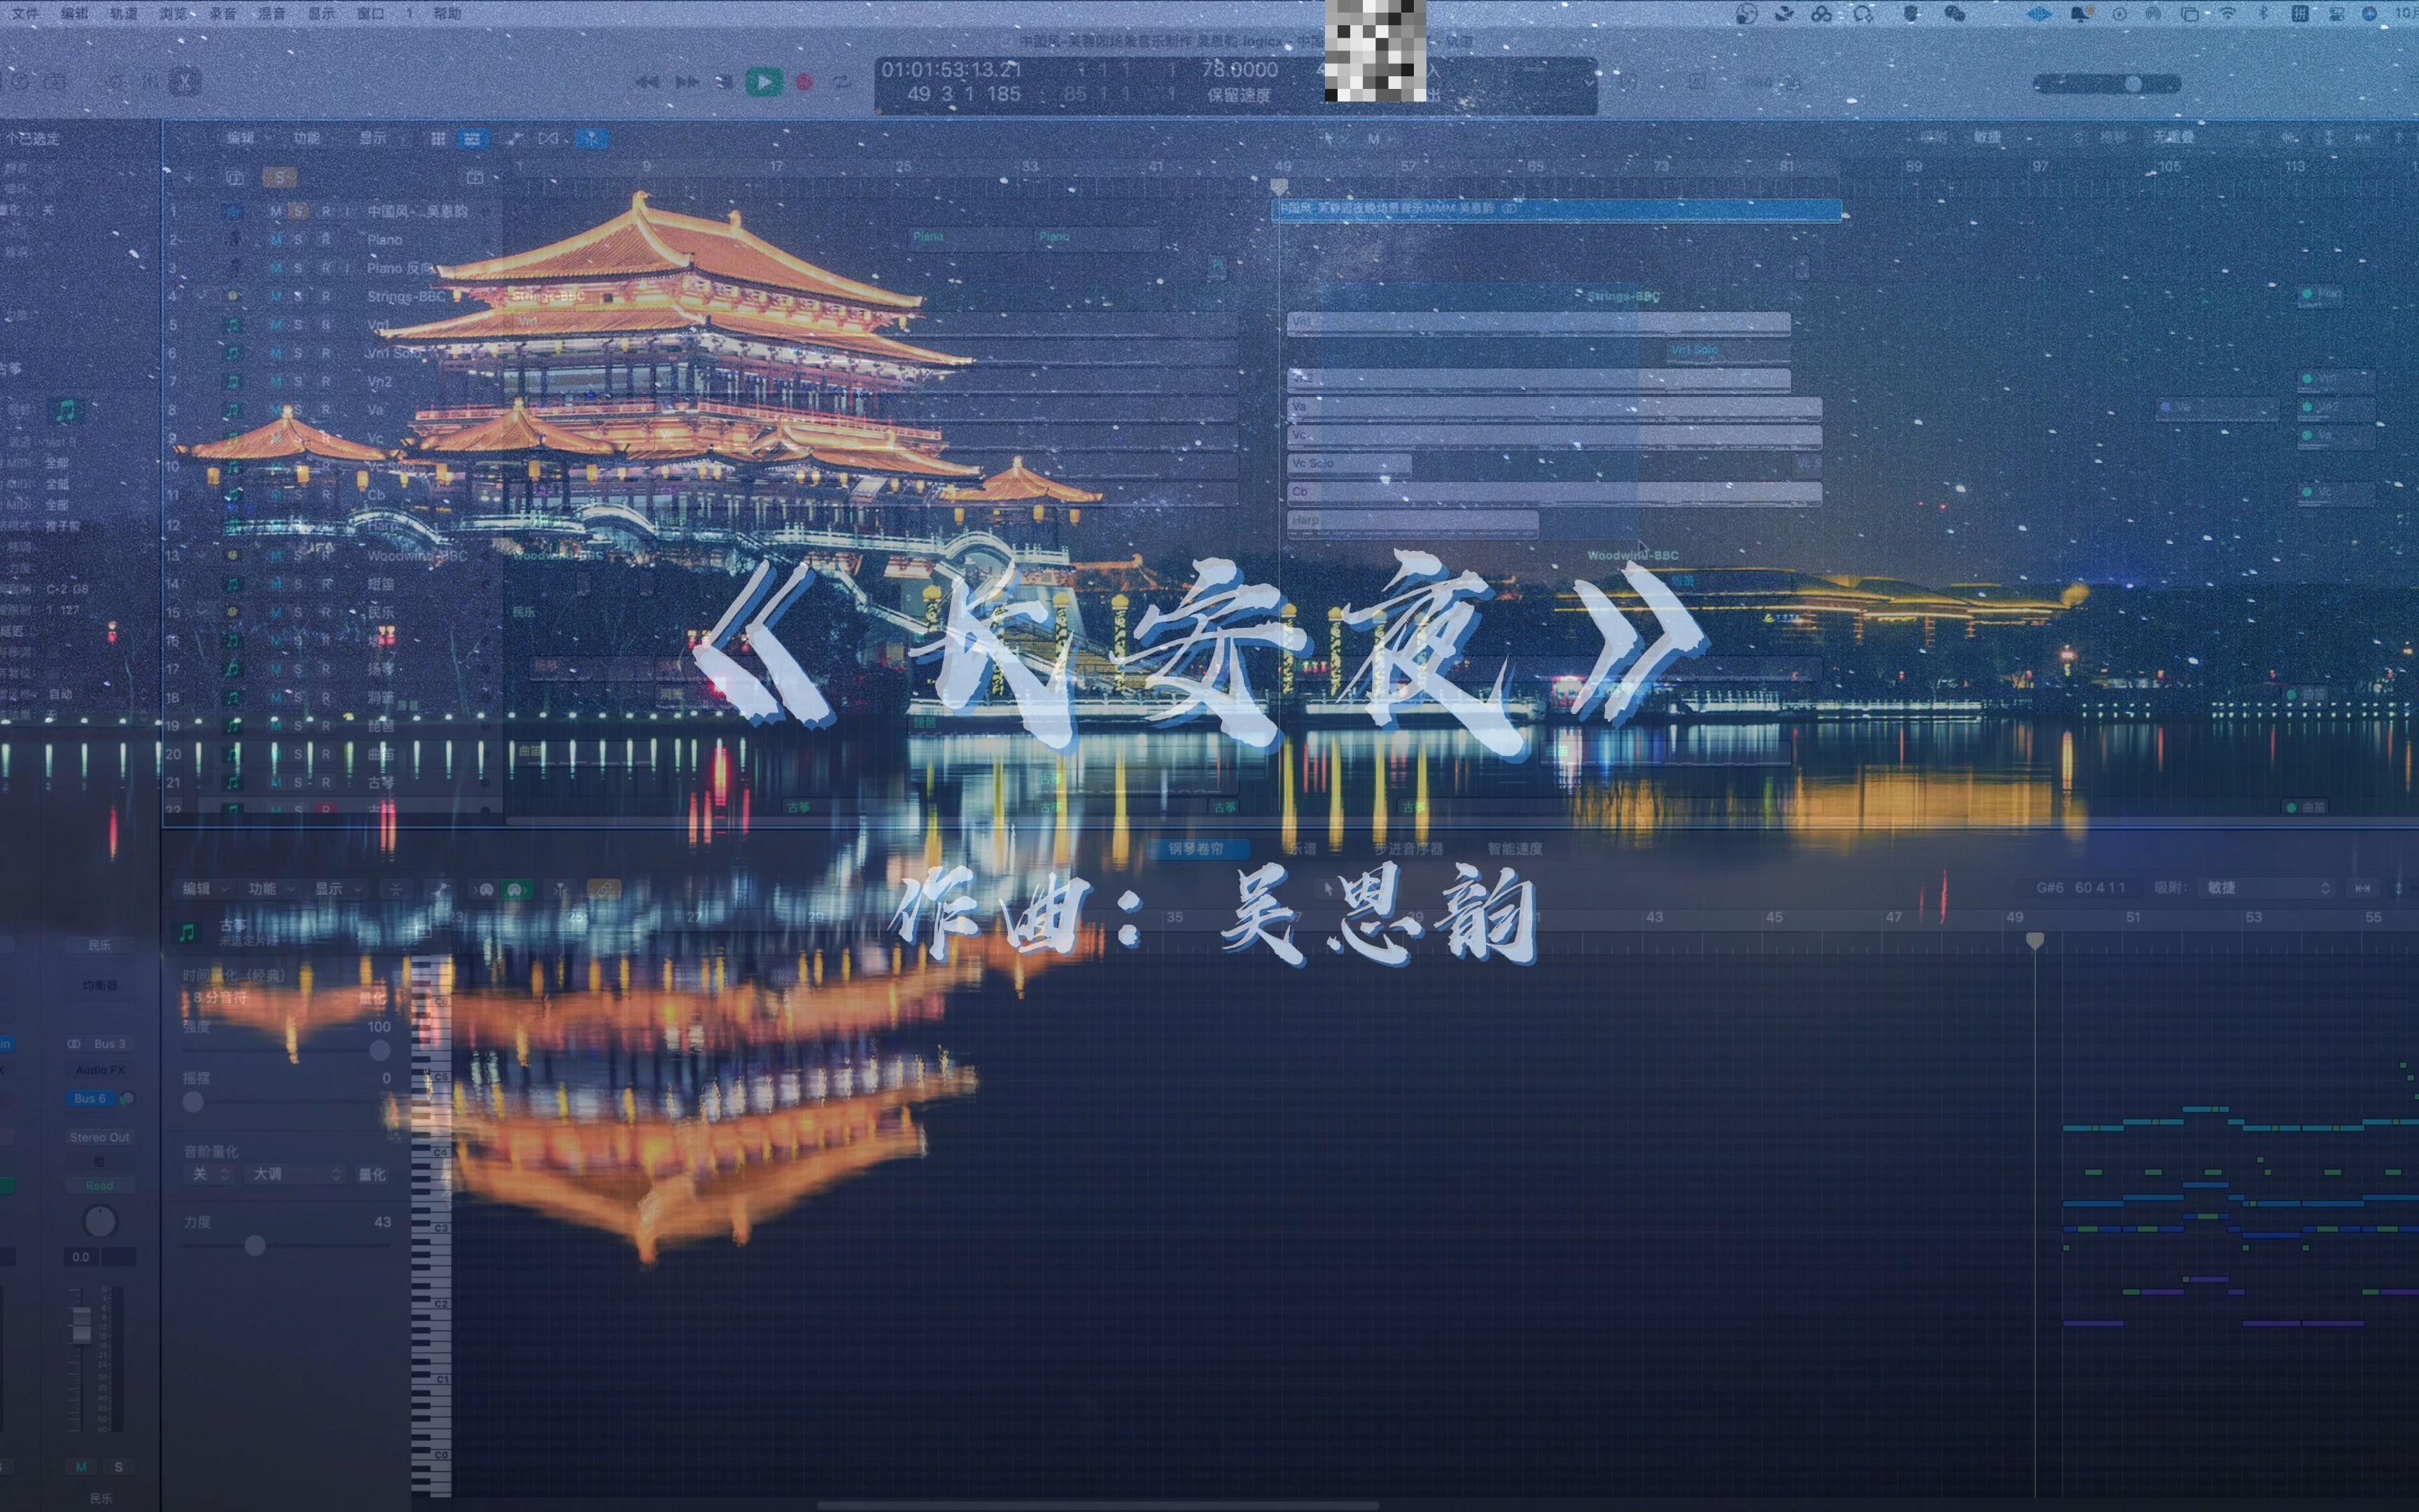Screen dimensions: 2419x1512
Task: Collapse the 民乐 track stack
Action: [201, 612]
